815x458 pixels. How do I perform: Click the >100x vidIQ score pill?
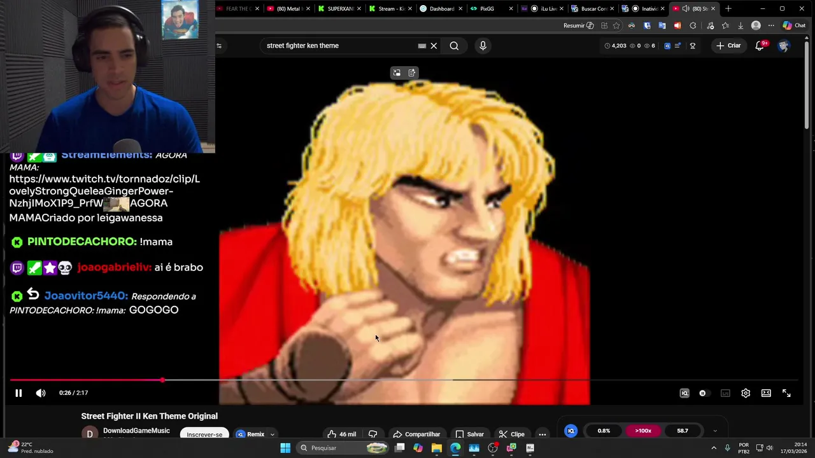coord(643,431)
